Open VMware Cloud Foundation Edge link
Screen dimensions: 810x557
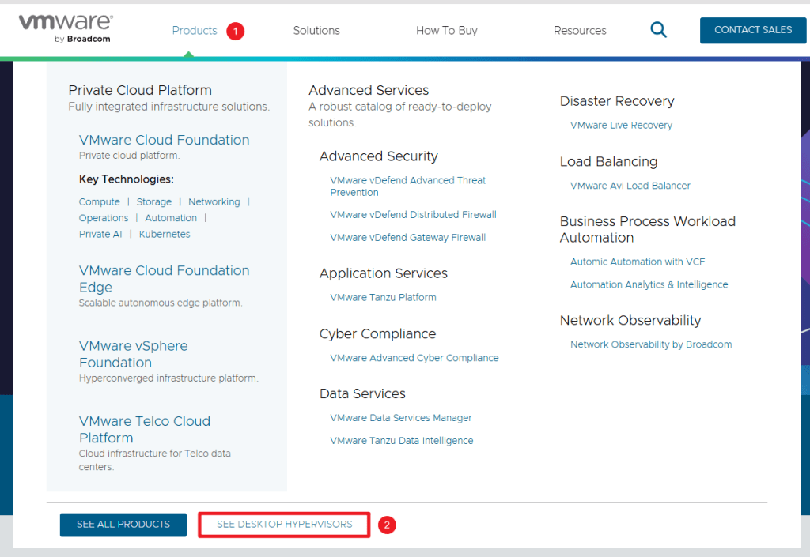pyautogui.click(x=164, y=278)
